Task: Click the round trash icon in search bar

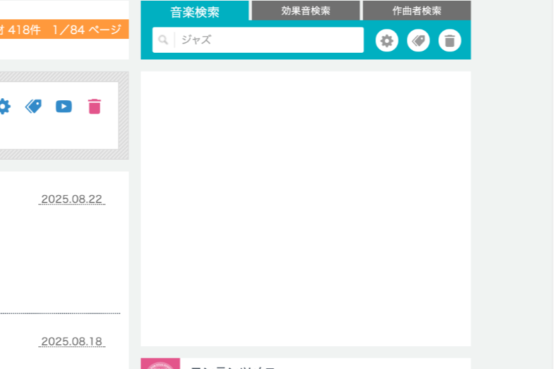Action: point(450,41)
